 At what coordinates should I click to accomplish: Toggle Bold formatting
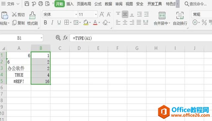tap(45, 23)
